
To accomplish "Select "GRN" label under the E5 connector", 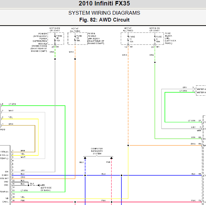I will click(52, 52).
